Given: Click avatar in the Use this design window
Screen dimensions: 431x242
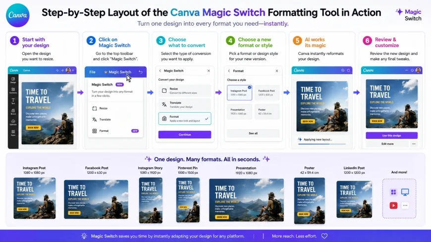Looking at the screenshot, I should pyautogui.click(x=418, y=70).
